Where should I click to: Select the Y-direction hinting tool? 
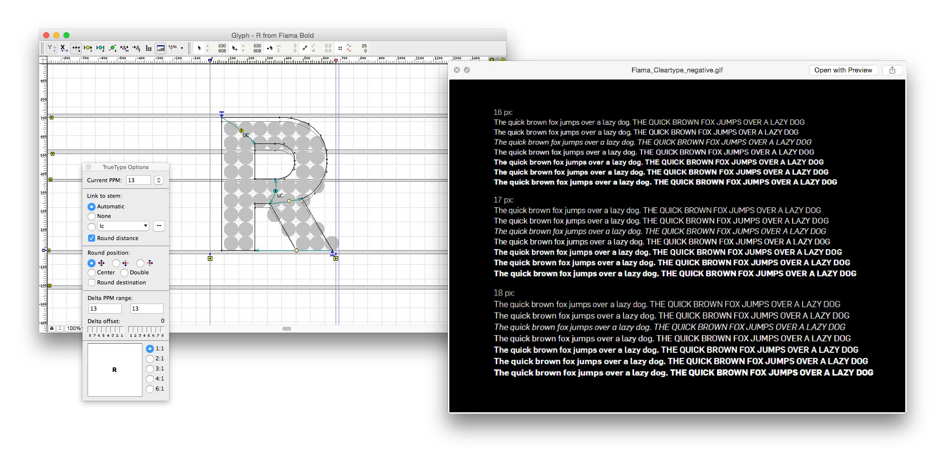(52, 48)
